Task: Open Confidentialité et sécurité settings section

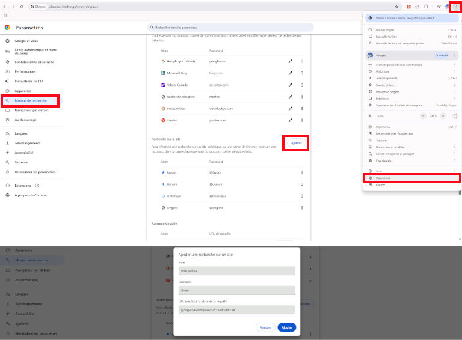Action: (35, 62)
